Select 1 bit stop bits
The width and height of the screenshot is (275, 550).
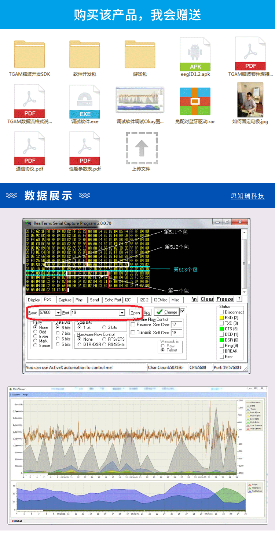pyautogui.click(x=80, y=327)
